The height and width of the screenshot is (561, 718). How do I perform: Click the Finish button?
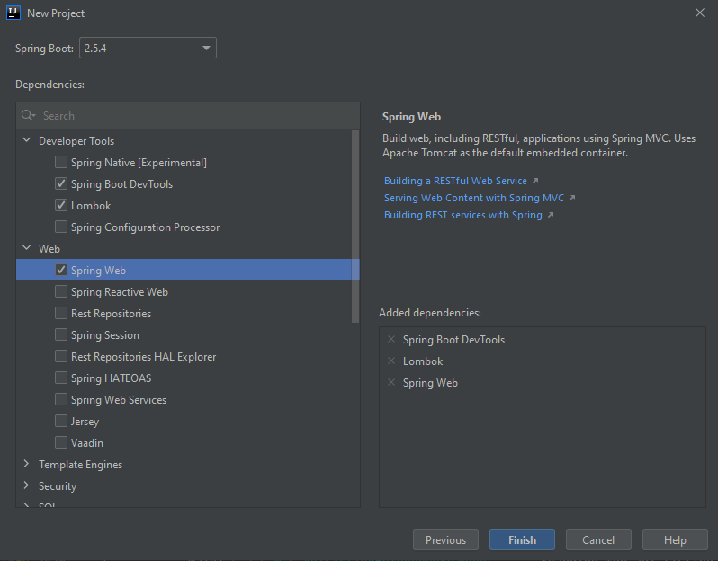click(522, 540)
